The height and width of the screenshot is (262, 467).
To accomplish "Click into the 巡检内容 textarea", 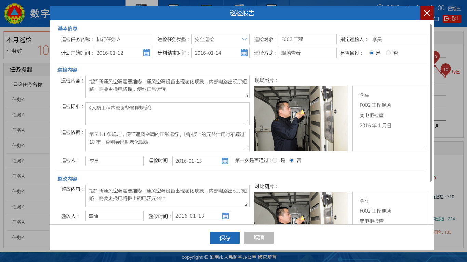I will pos(168,87).
